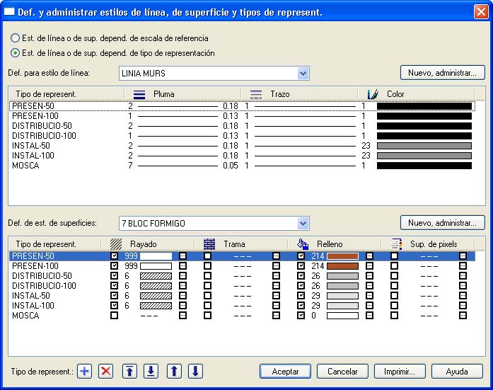Open the 7 BLOC FORMIGO surface style dropdown

[303, 224]
